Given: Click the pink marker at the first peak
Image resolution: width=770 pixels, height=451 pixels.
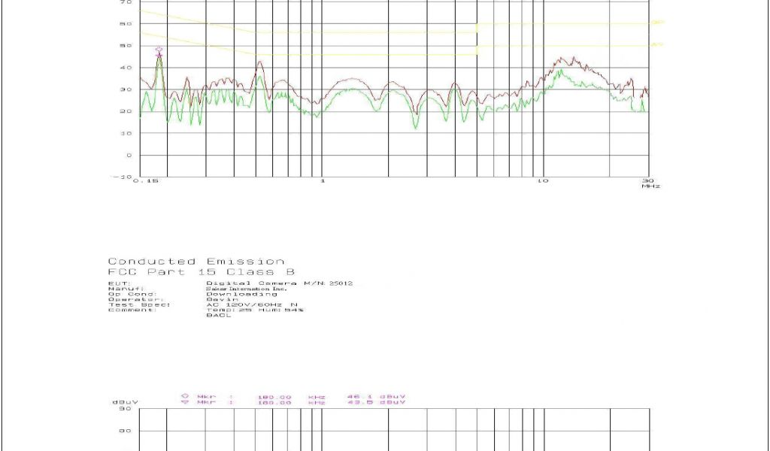Looking at the screenshot, I should tap(159, 51).
